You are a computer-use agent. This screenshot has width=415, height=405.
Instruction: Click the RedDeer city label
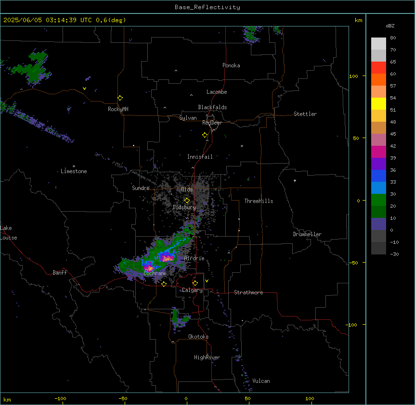coord(212,123)
